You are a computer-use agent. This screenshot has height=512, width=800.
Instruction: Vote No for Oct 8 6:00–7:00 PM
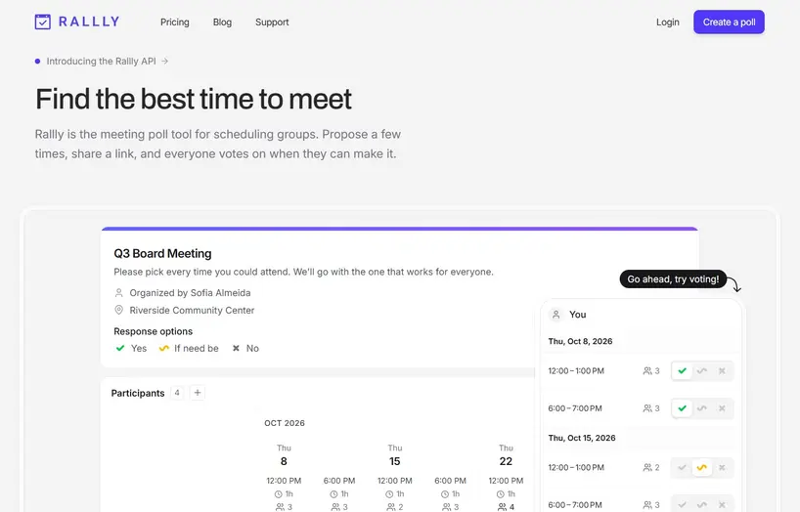(722, 408)
